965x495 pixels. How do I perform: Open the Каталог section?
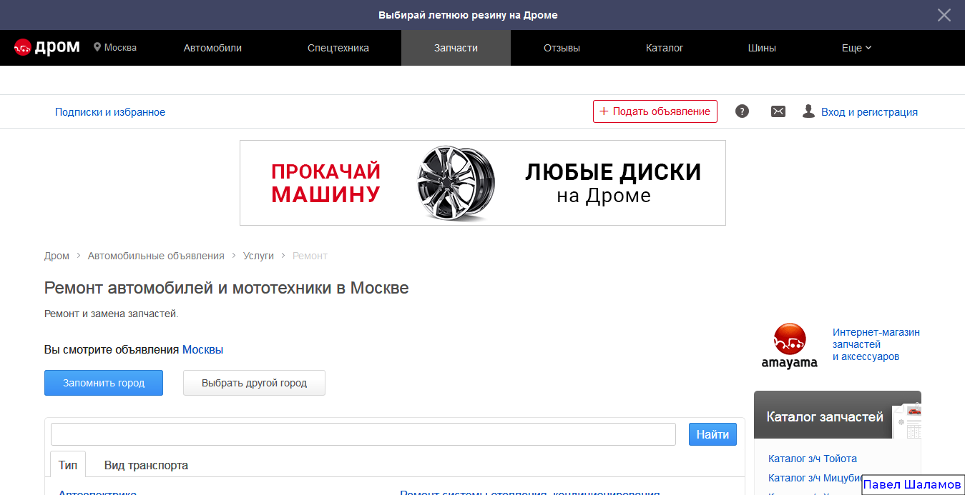[x=665, y=48]
